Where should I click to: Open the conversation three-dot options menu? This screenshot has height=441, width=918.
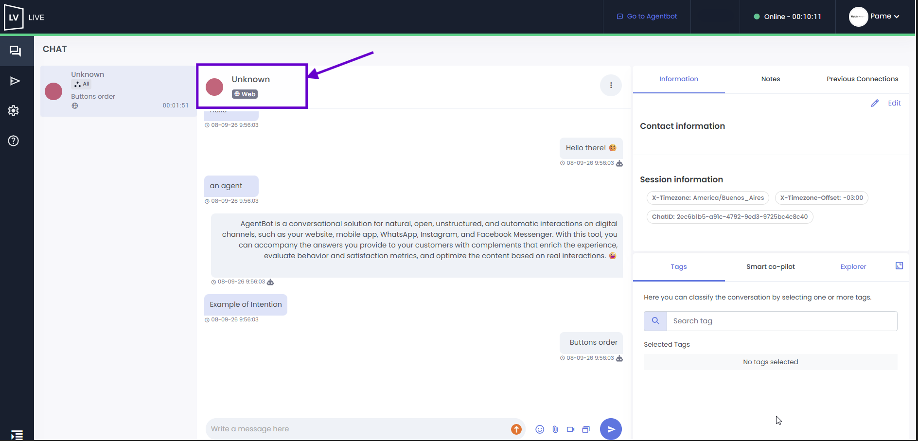click(x=611, y=86)
